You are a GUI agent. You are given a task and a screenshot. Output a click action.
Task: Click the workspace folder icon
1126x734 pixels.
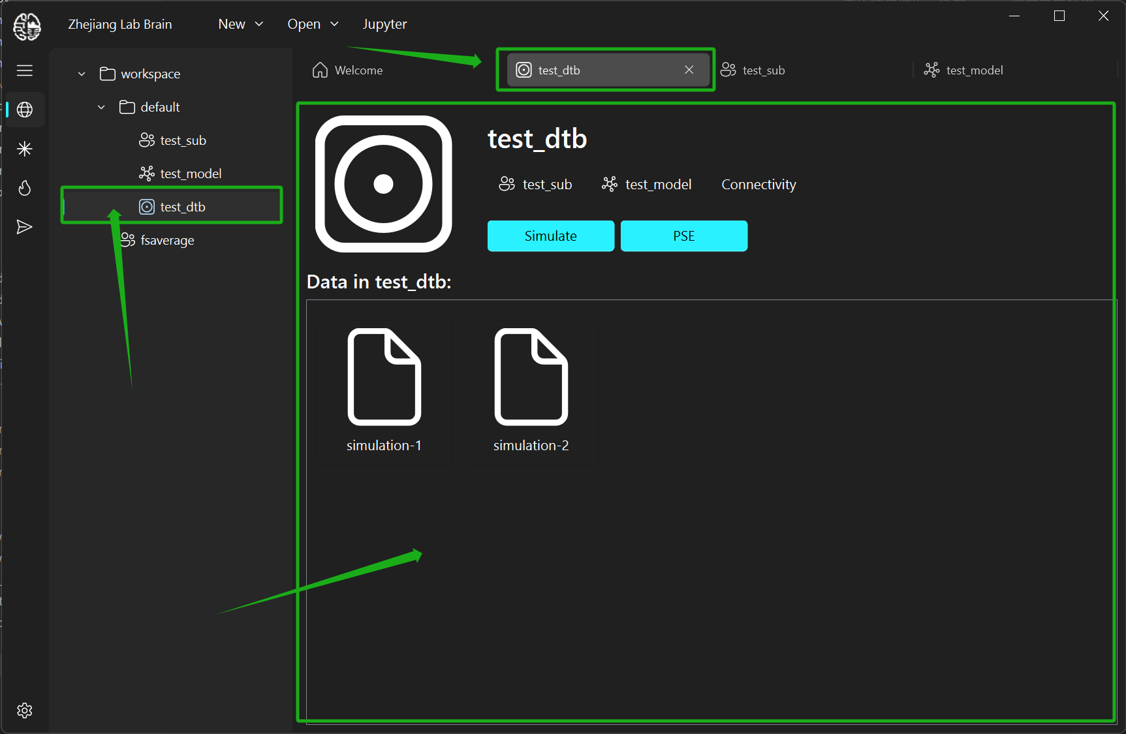coord(108,74)
